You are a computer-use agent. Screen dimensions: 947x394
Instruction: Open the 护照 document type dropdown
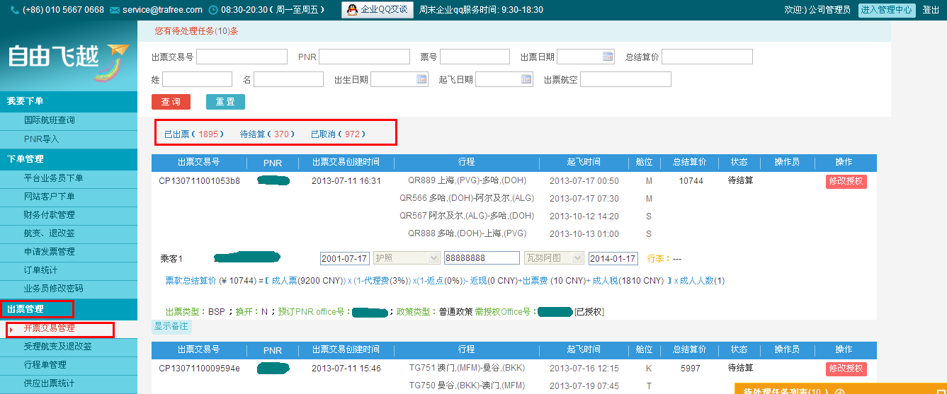coord(433,258)
